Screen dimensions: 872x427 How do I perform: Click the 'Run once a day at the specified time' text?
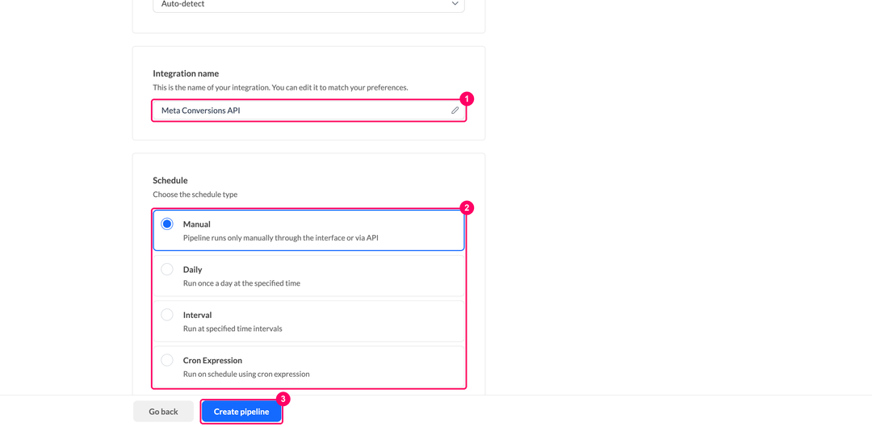click(x=241, y=283)
